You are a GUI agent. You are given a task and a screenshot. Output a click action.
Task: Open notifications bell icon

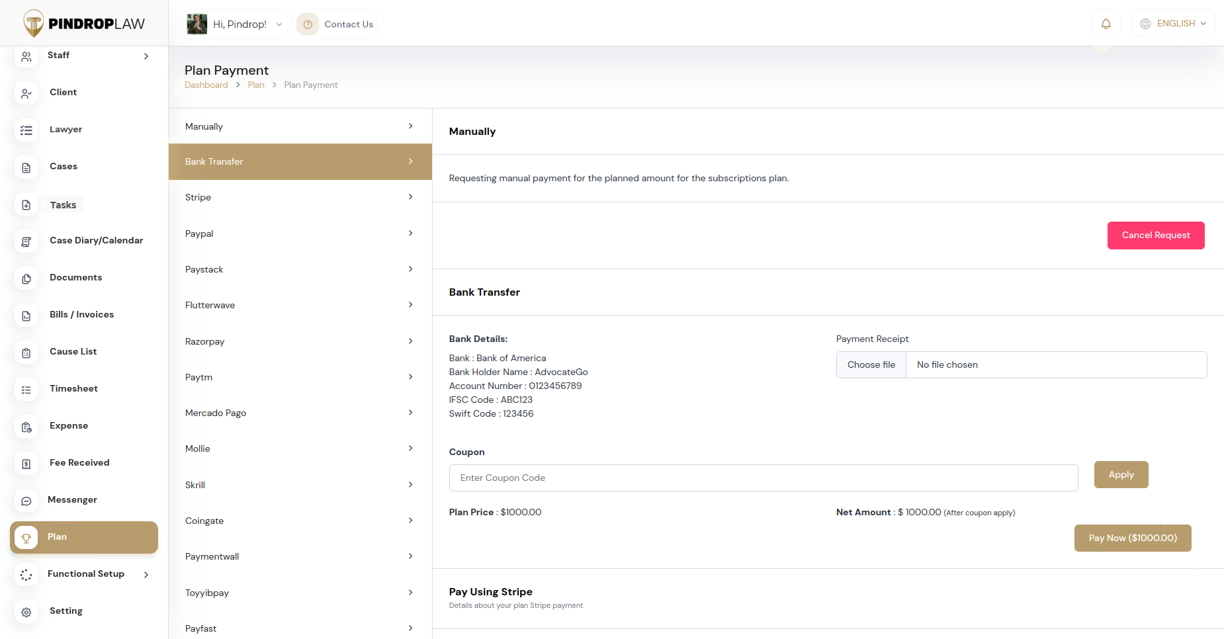[x=1106, y=24]
